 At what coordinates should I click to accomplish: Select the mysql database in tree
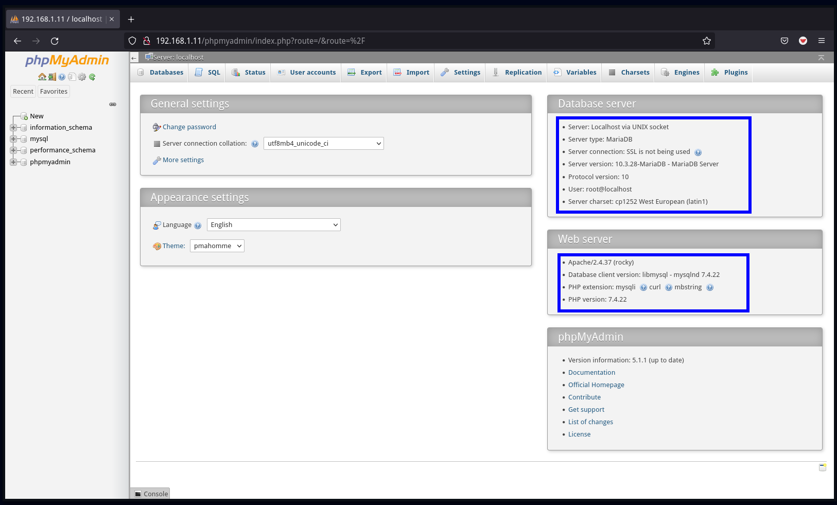[39, 139]
